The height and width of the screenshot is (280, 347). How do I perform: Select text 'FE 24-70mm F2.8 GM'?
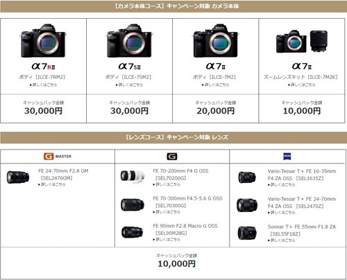63,171
